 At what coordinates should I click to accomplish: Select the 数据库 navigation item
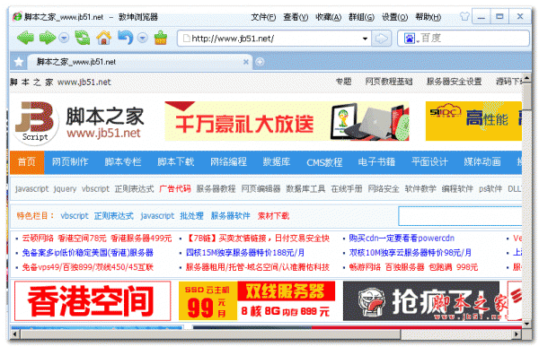277,162
